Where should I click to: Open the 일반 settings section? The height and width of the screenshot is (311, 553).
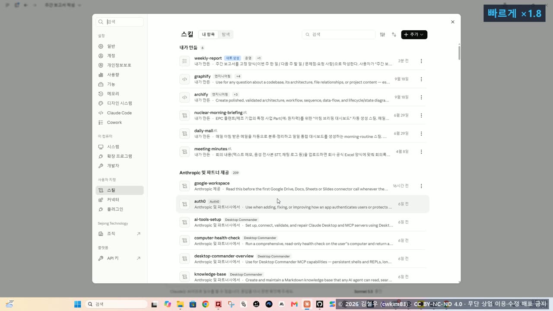(119, 46)
